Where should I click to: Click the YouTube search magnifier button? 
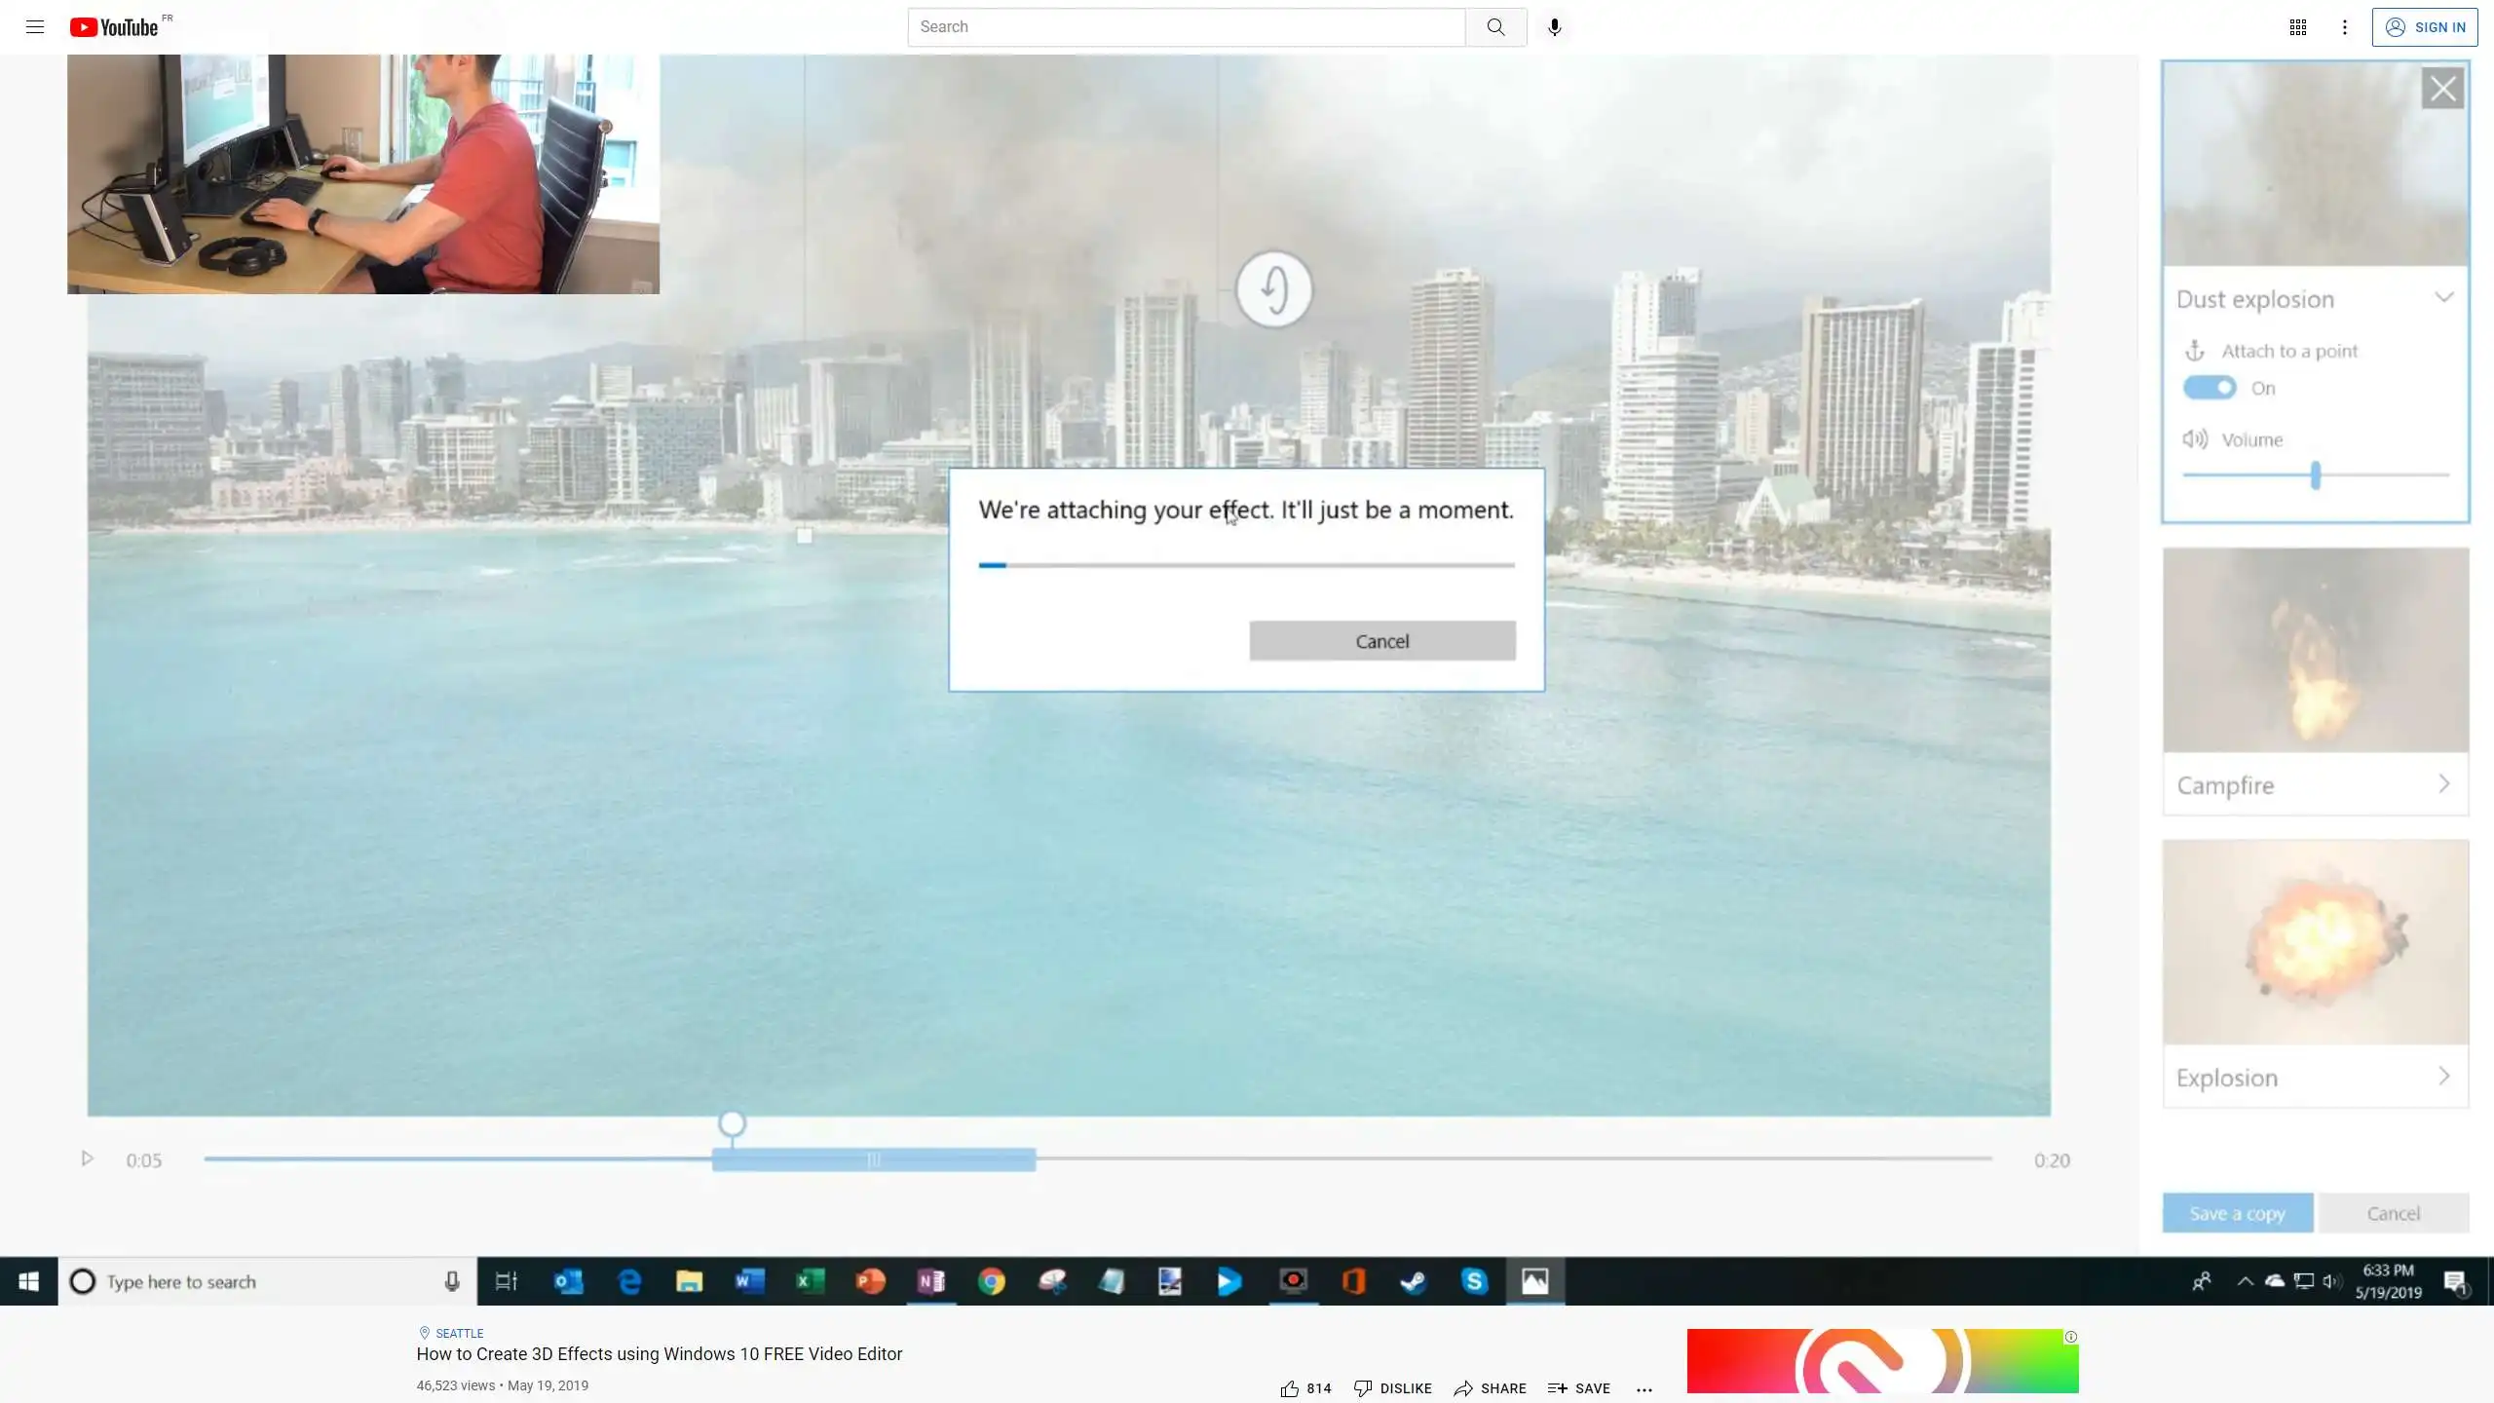click(x=1495, y=27)
